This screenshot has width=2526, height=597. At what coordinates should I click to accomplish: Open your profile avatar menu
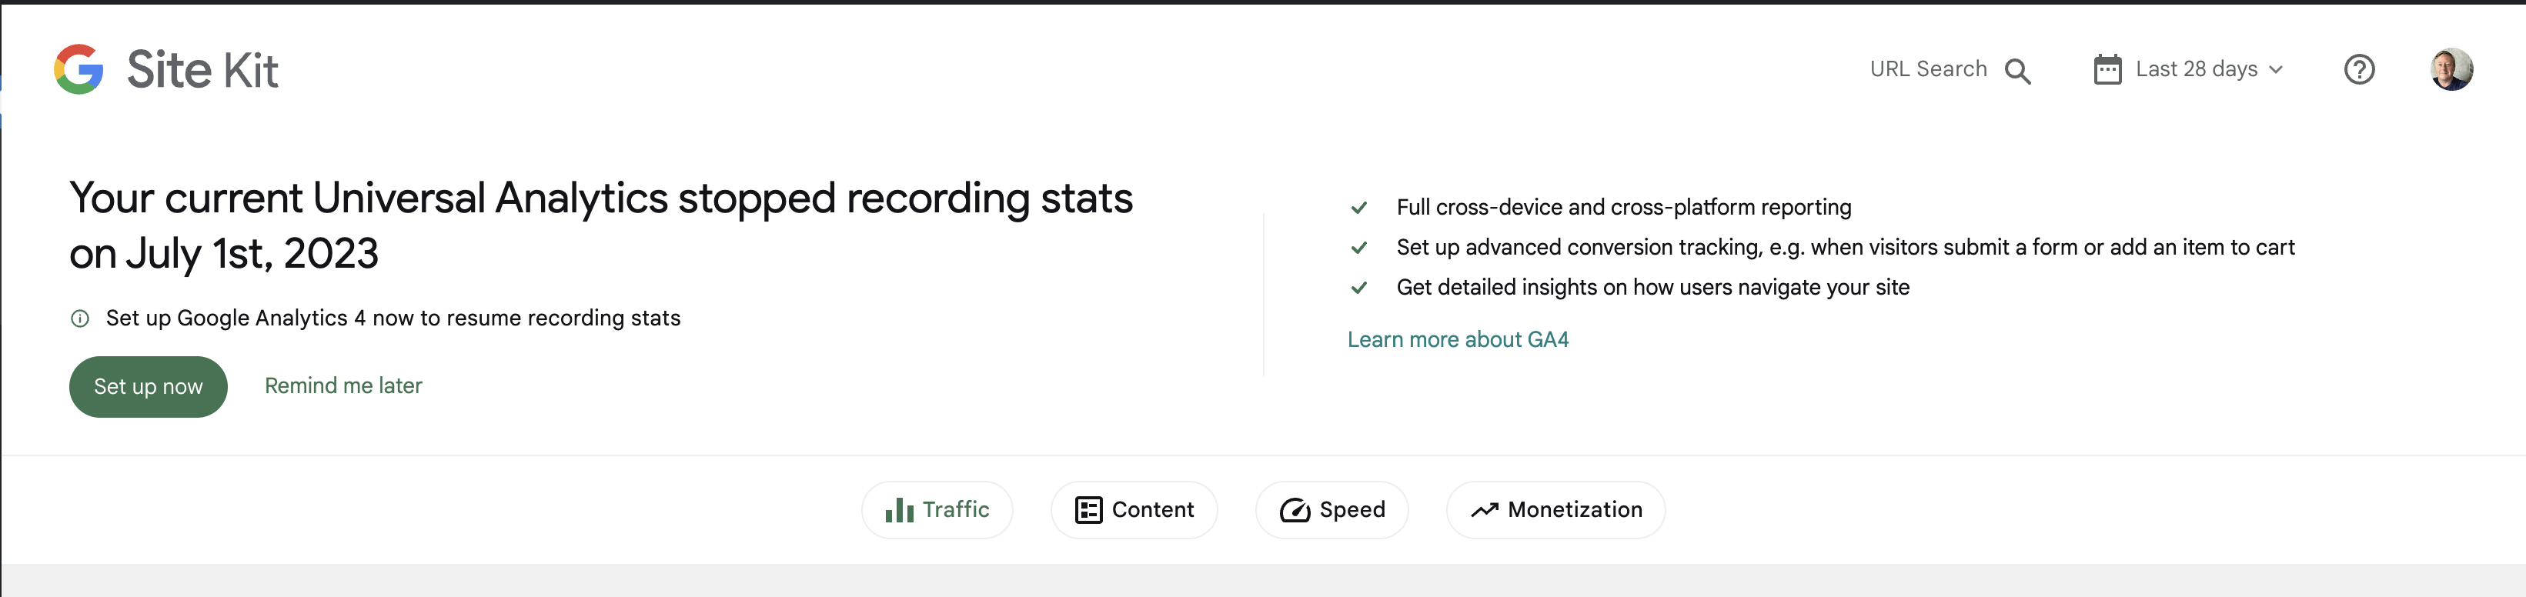[x=2452, y=68]
